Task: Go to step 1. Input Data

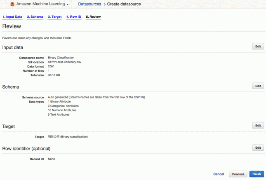Action: coord(12,17)
